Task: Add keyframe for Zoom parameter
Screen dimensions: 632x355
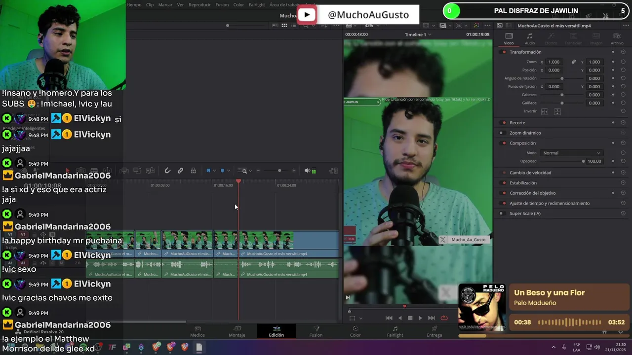Action: pyautogui.click(x=613, y=62)
